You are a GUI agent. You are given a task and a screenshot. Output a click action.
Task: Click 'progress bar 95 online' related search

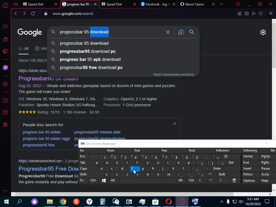pyautogui.click(x=42, y=132)
